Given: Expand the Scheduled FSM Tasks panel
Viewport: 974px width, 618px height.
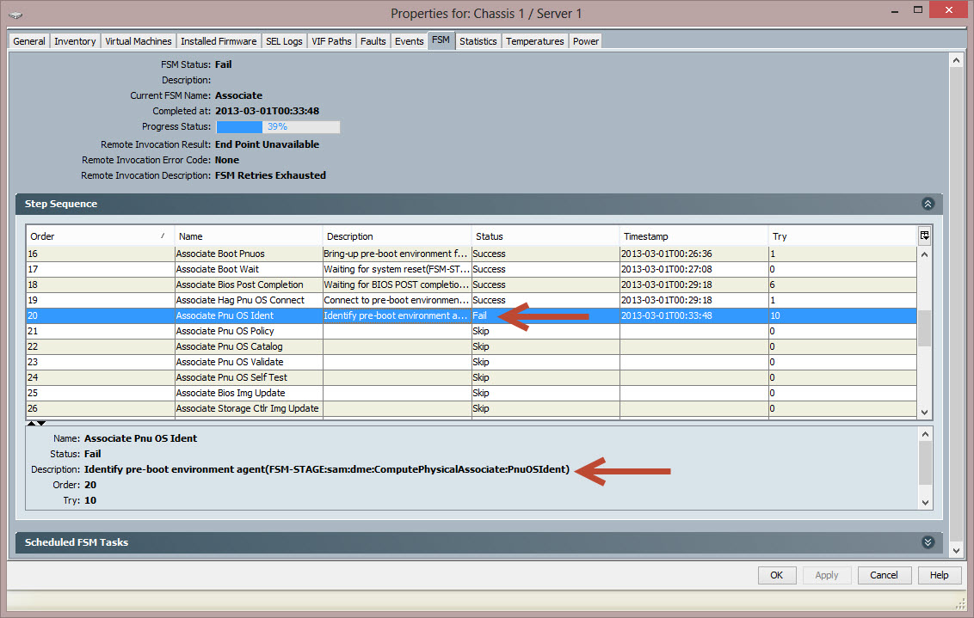Looking at the screenshot, I should [x=928, y=542].
